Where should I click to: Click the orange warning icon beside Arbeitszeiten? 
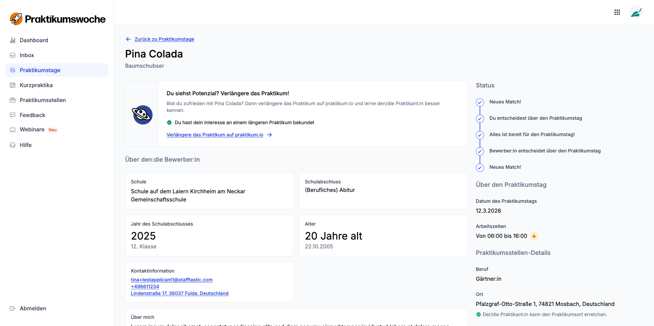coord(534,236)
